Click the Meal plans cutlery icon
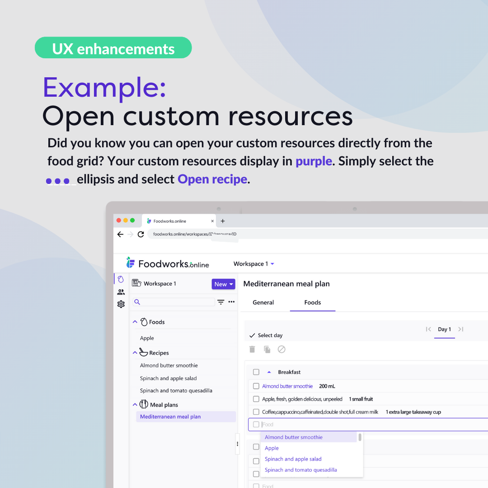Screen dimensions: 488x488 coord(144,404)
